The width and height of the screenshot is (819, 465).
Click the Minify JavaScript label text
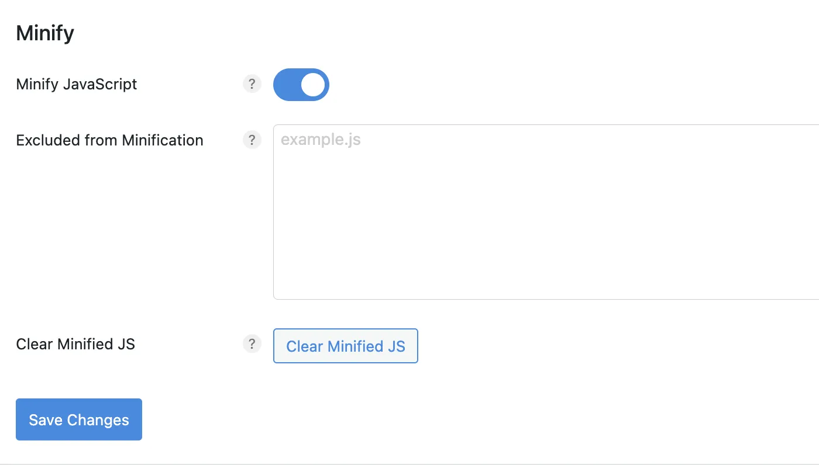(77, 84)
